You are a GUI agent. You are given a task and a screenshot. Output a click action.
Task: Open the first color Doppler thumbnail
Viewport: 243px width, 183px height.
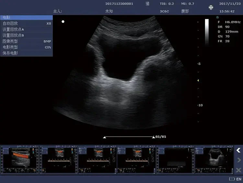(20, 160)
